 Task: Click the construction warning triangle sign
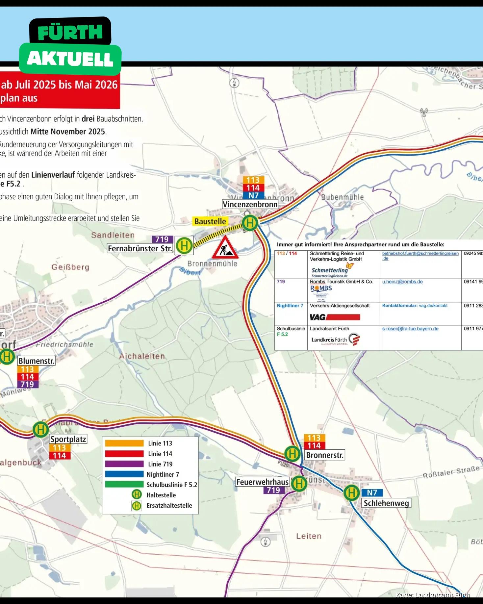[225, 247]
